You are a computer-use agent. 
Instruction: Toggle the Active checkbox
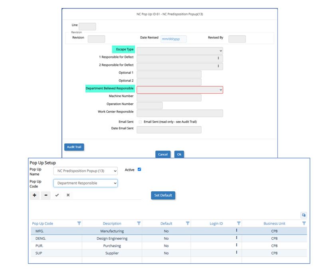[139, 169]
